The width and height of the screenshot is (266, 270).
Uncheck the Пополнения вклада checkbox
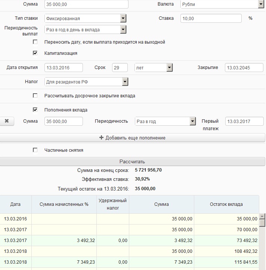(x=35, y=110)
